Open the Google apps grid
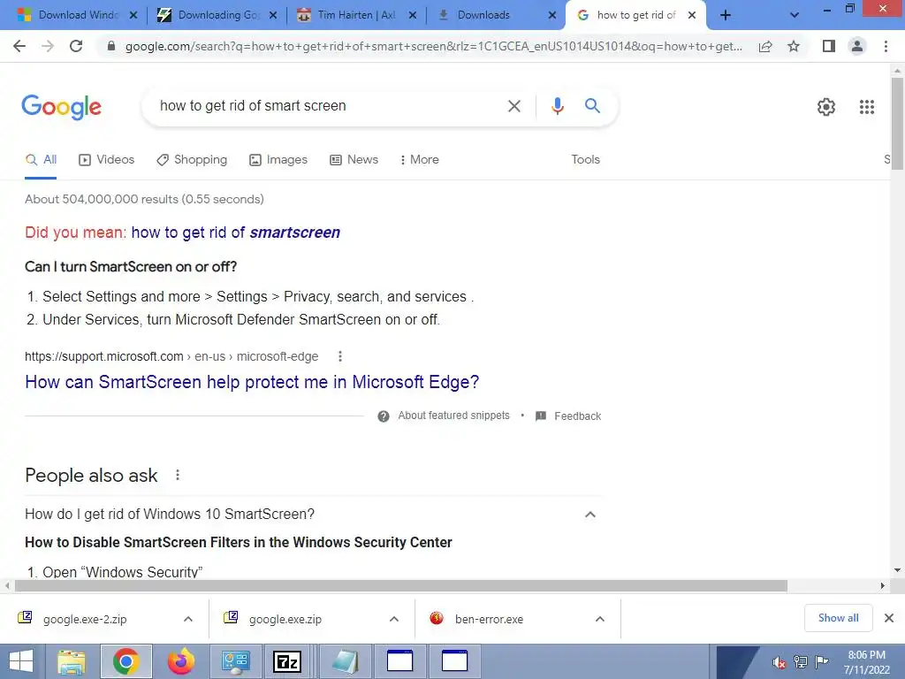The height and width of the screenshot is (679, 905). tap(867, 107)
